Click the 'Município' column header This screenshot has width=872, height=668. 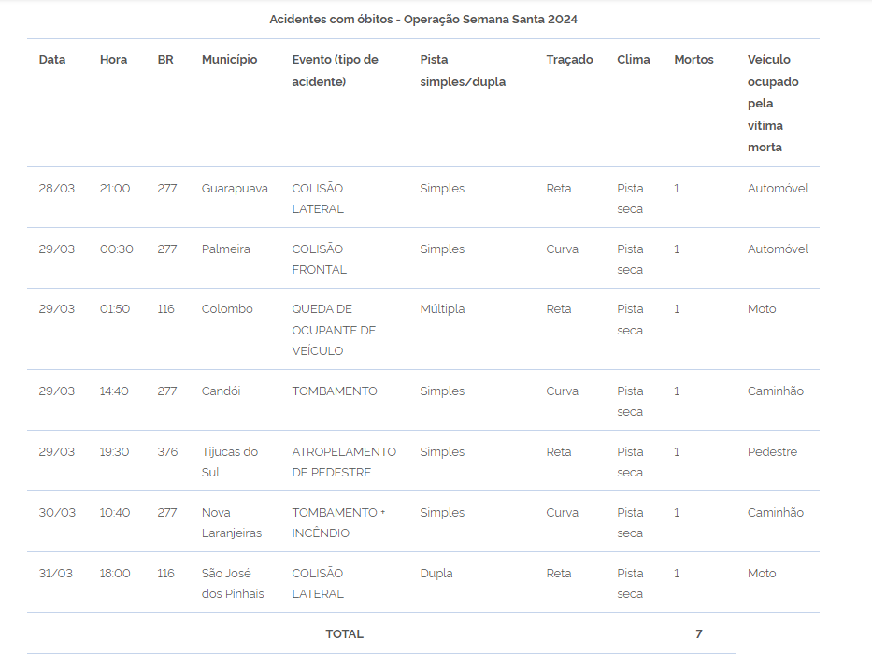click(229, 60)
